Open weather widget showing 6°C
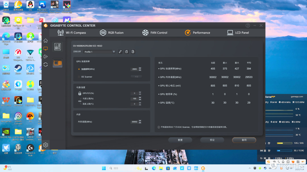 (7, 168)
